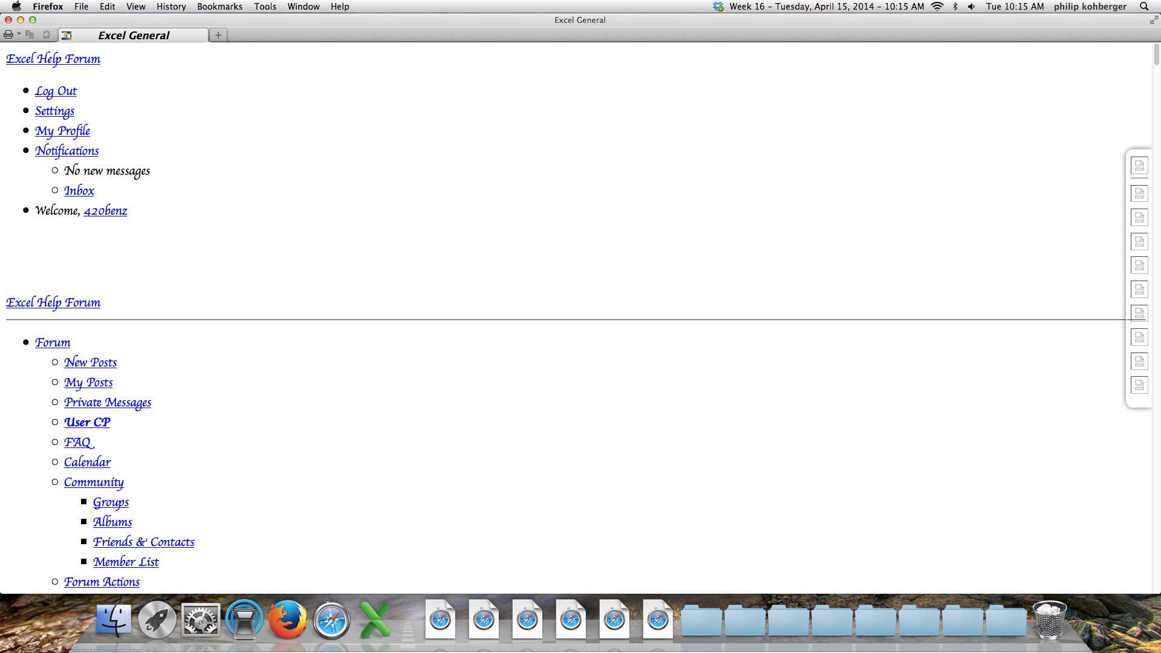1161x653 pixels.
Task: Open Spotlight search magnifier
Action: tap(1144, 6)
